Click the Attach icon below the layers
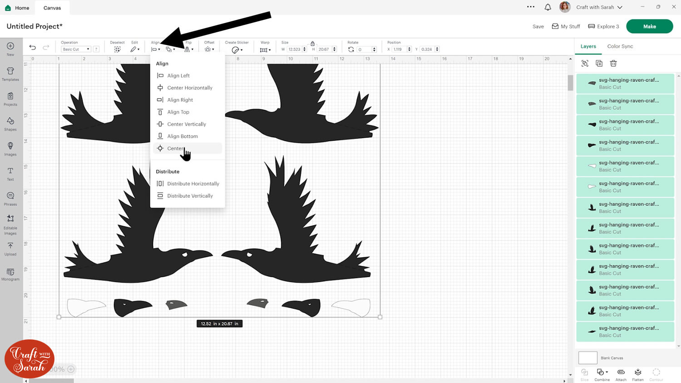This screenshot has height=383, width=681. pos(621,374)
